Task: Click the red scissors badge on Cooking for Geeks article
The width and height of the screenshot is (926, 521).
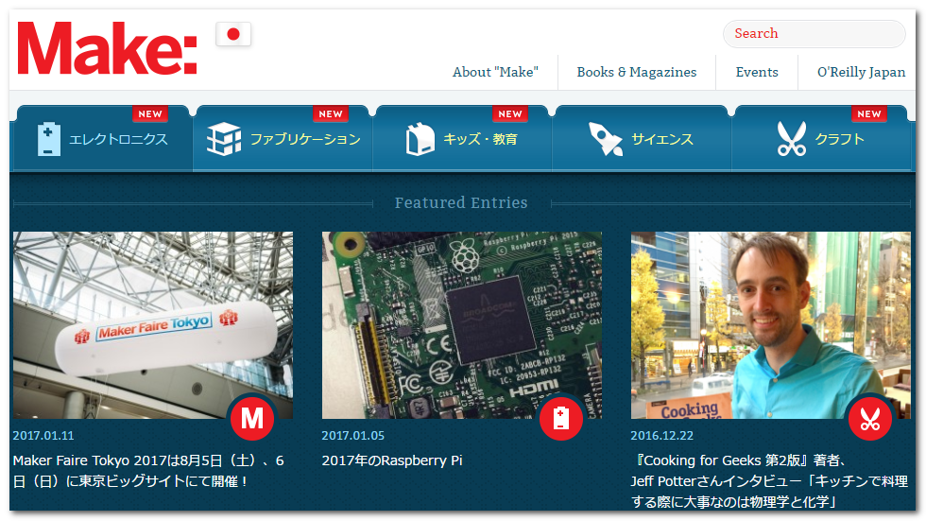Action: (x=870, y=418)
